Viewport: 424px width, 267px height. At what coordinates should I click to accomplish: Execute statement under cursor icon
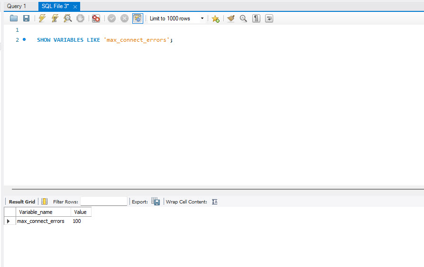[x=55, y=18]
